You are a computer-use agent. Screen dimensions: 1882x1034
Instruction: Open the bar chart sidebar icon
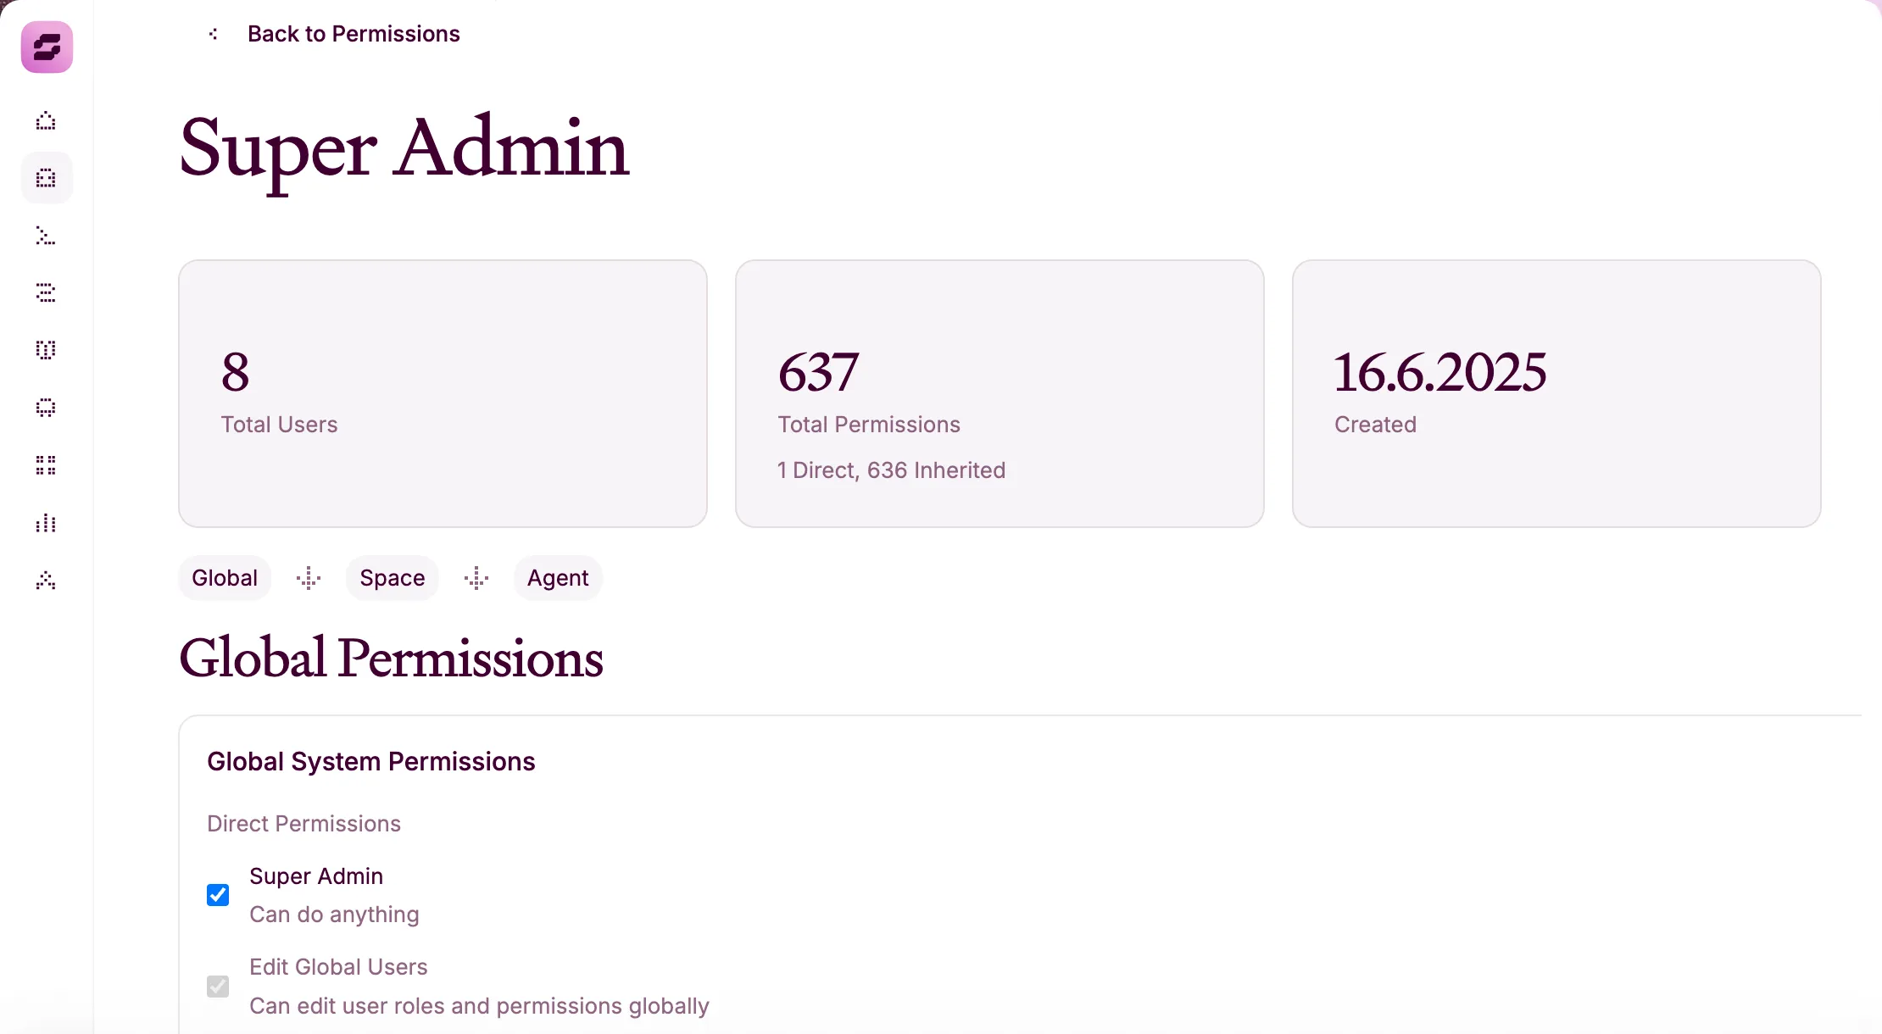(x=46, y=523)
